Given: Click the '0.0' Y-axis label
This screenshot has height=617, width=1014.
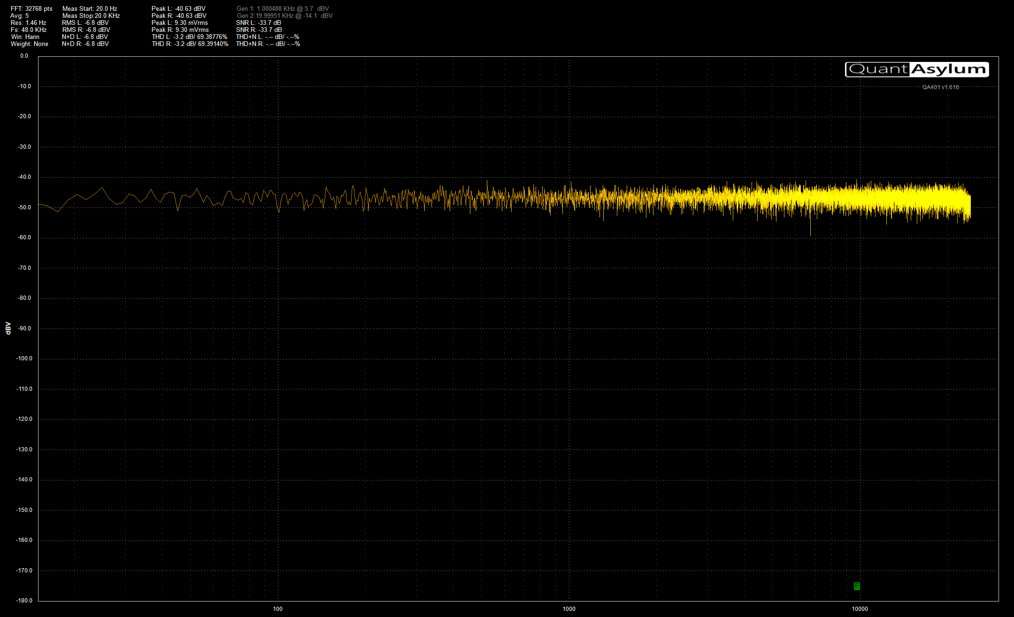Looking at the screenshot, I should tap(24, 56).
